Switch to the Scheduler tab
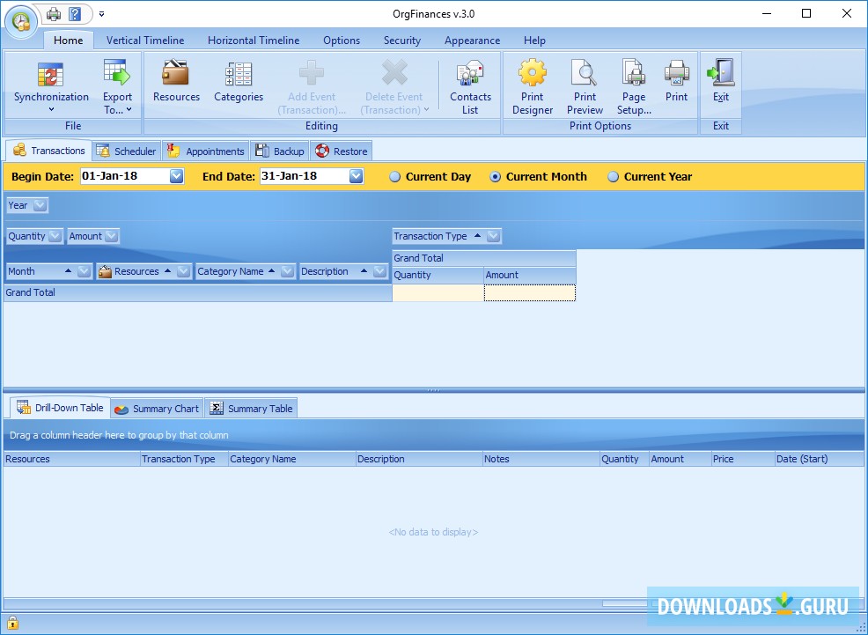868x635 pixels. (126, 151)
